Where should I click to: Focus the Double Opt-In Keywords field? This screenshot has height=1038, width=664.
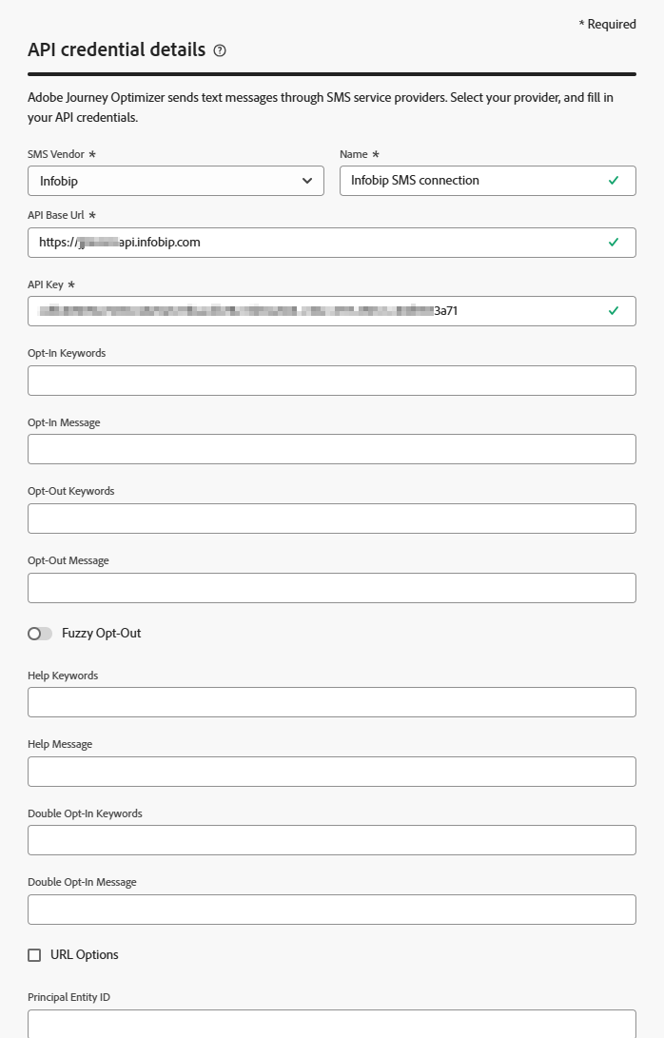332,840
